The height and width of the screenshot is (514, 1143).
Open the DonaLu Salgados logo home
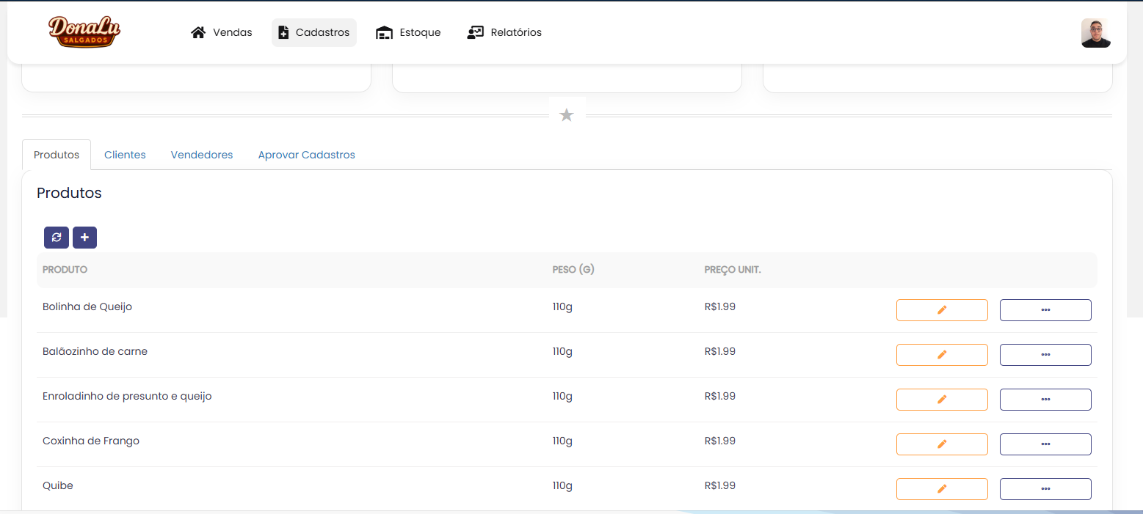[84, 32]
